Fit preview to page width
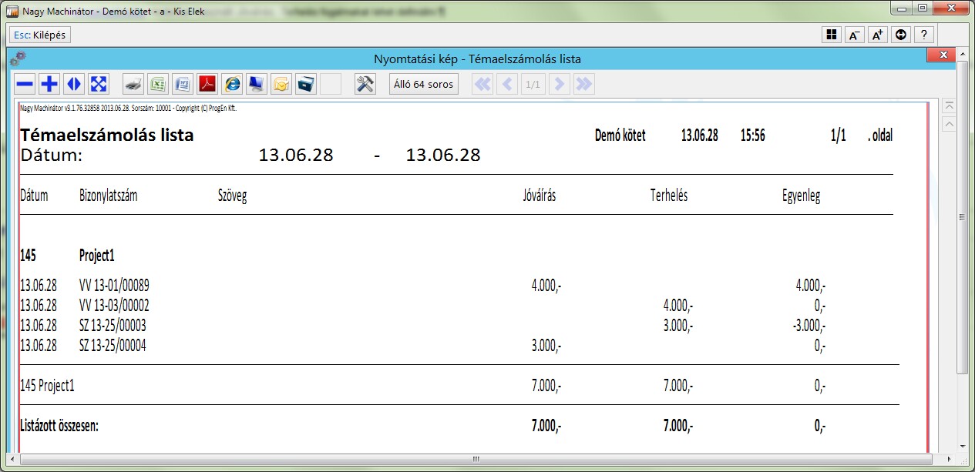The image size is (975, 472). click(75, 84)
